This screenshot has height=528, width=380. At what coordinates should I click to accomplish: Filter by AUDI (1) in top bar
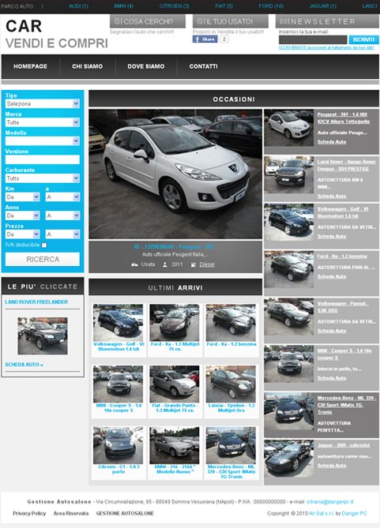click(x=78, y=6)
